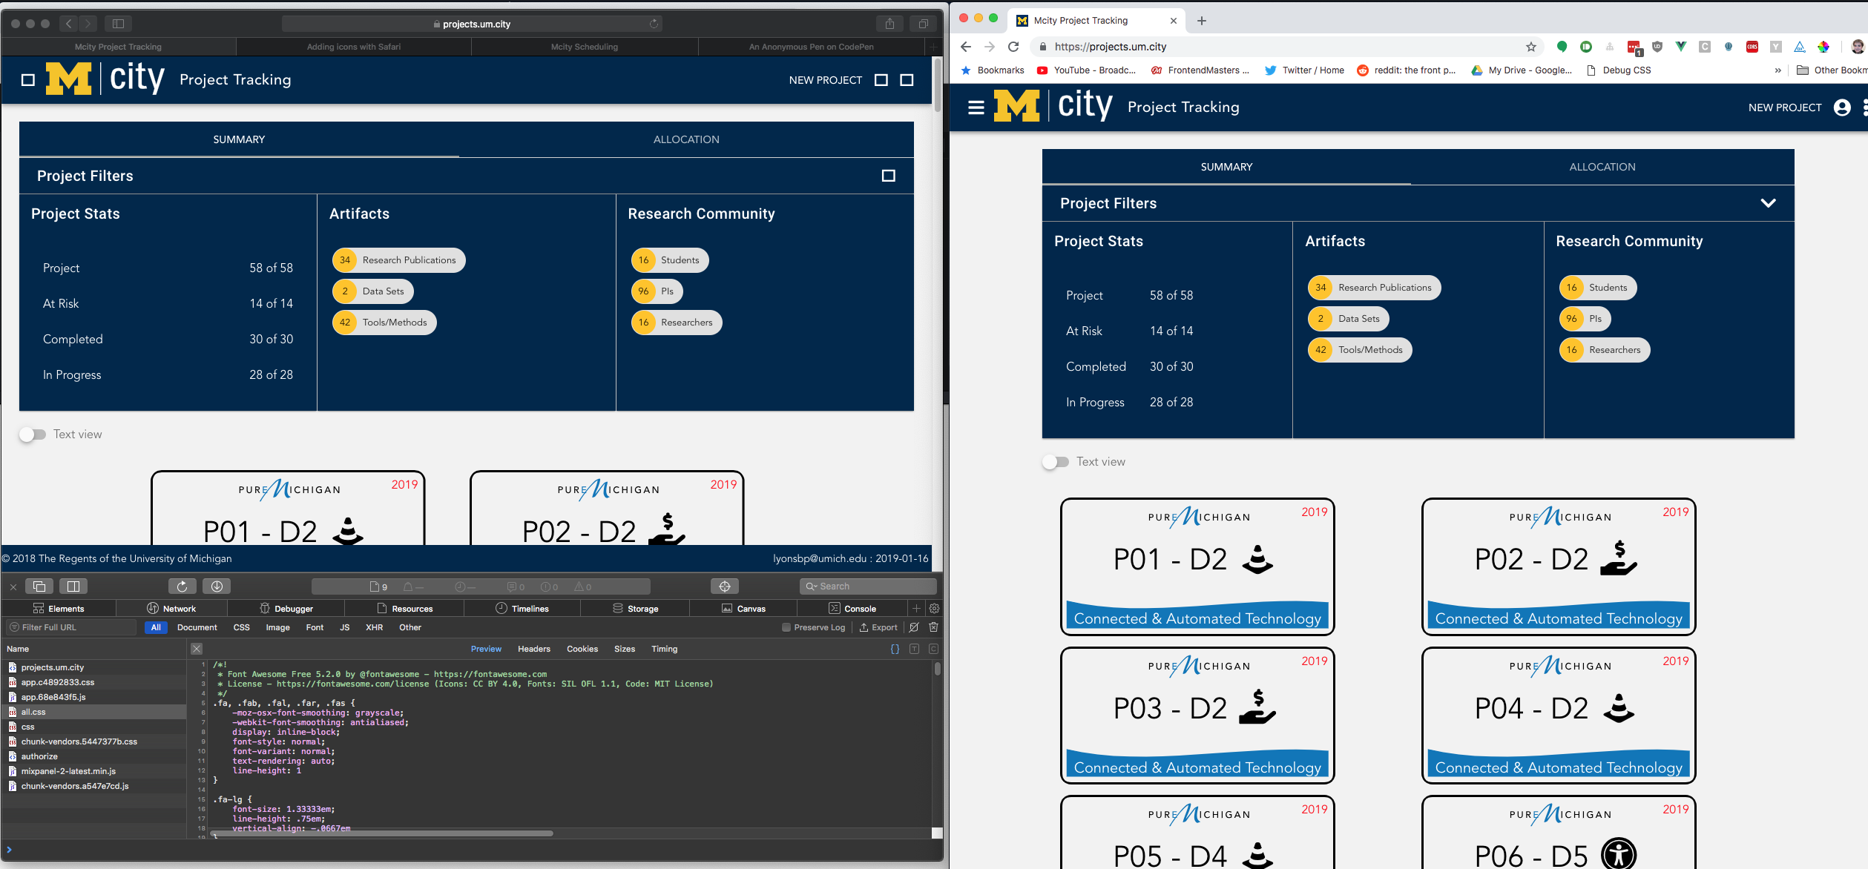The width and height of the screenshot is (1868, 869).
Task: Enable Text view in the Chrome window
Action: (1053, 461)
